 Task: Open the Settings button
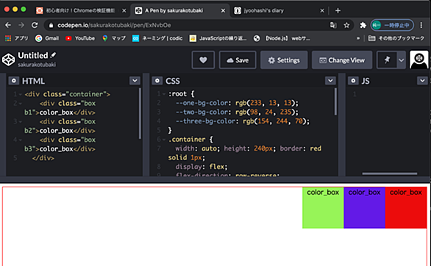tap(284, 60)
